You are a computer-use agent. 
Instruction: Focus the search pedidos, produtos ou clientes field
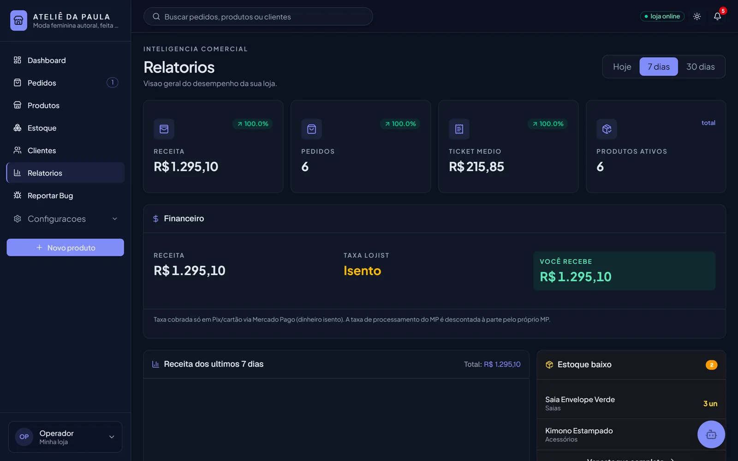(258, 17)
